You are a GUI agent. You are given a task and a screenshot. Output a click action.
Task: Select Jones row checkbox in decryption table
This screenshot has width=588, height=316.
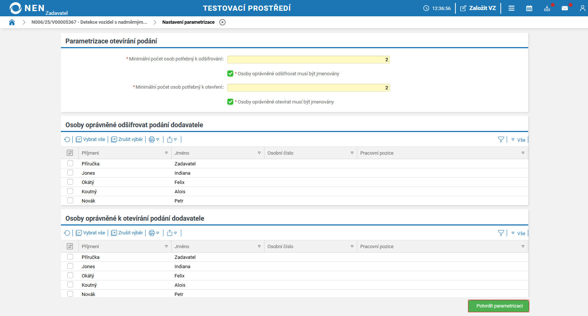coord(70,172)
